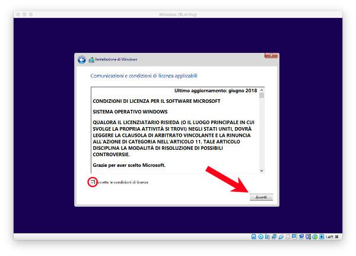Click the audio status icon in VM bar
This screenshot has height=256, width=356.
[x=268, y=236]
